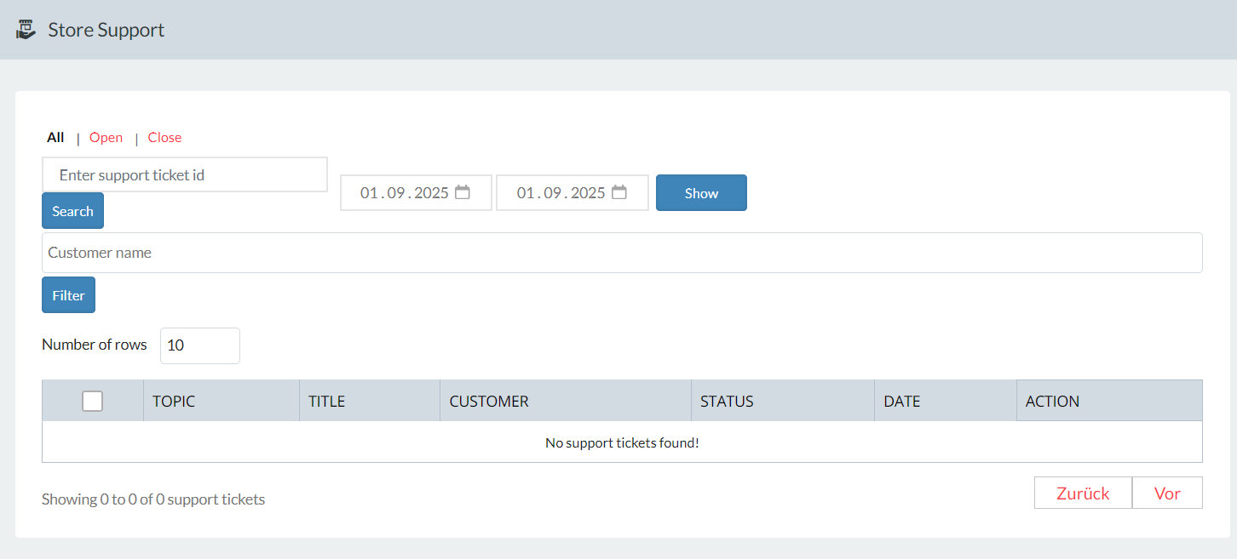Viewport: 1237px width, 559px height.
Task: Show only Open tickets
Action: (106, 137)
